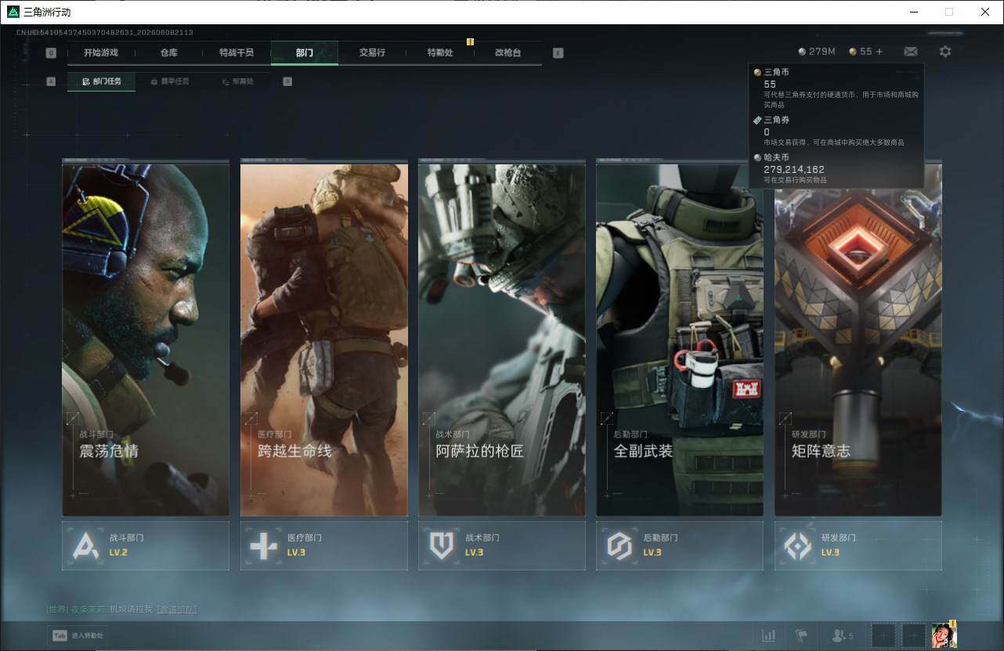Switch to the 改枪台 tab
The height and width of the screenshot is (651, 1004).
pyautogui.click(x=507, y=52)
